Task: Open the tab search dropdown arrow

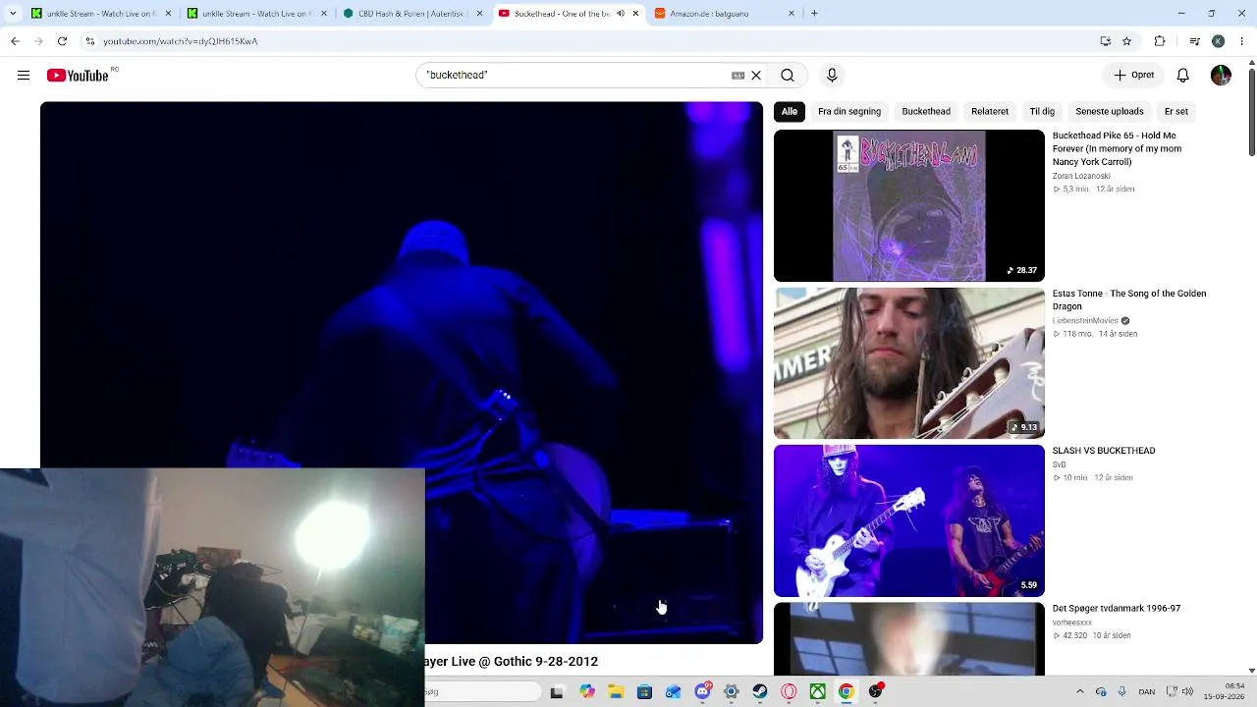Action: pos(12,14)
